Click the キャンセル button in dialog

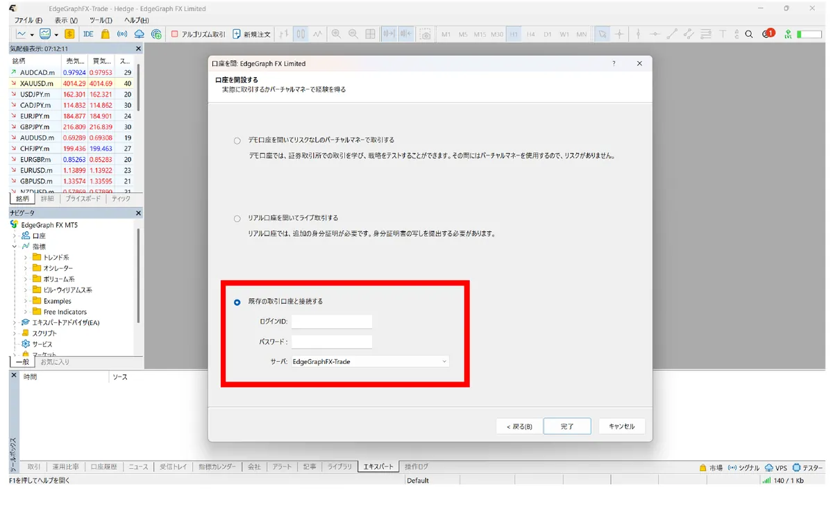621,427
